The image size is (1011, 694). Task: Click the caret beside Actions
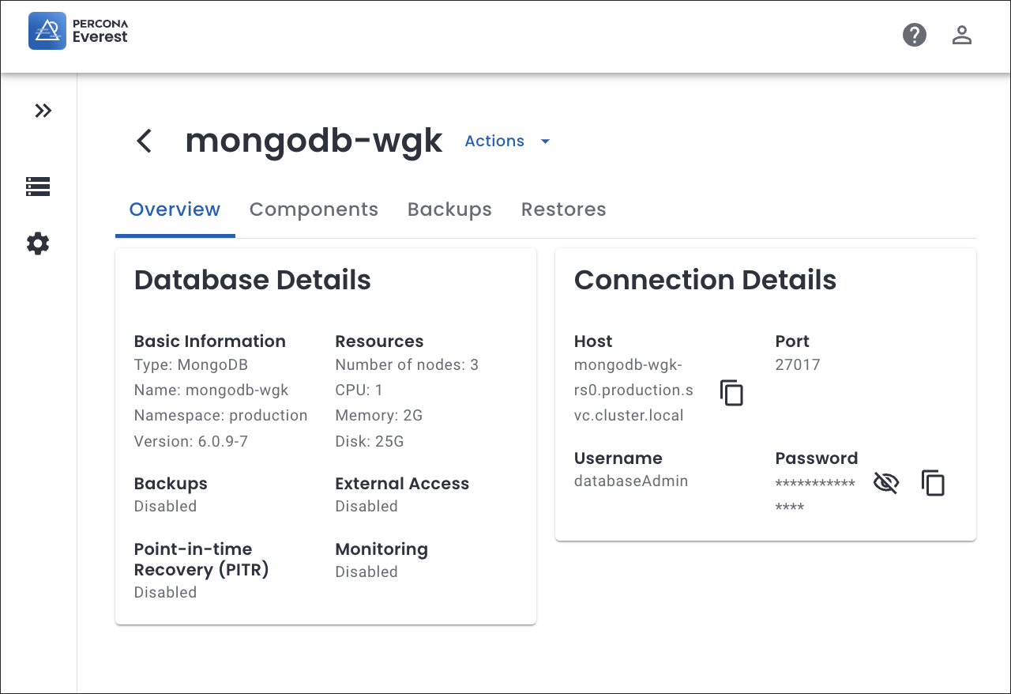(545, 141)
